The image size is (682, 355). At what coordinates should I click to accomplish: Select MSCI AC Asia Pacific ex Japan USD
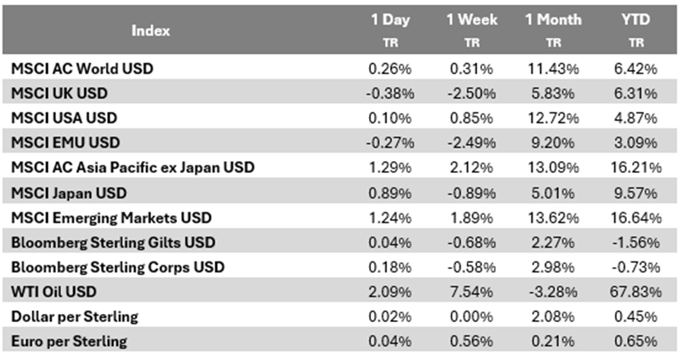132,167
